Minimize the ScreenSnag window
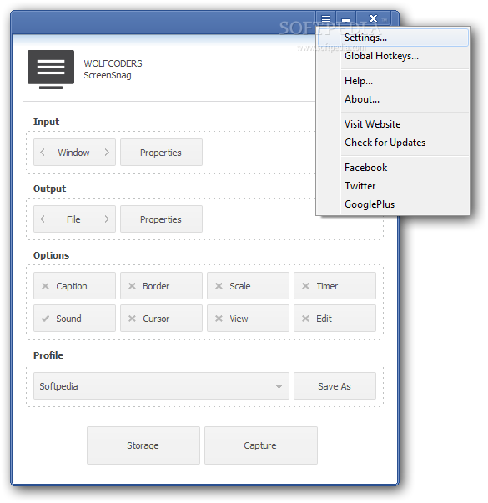Viewport: 488px width, 503px height. tap(345, 19)
